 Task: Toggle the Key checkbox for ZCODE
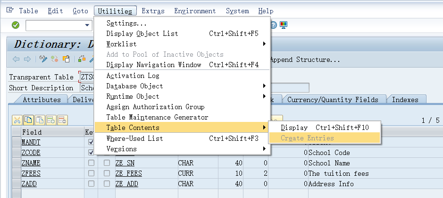click(91, 153)
